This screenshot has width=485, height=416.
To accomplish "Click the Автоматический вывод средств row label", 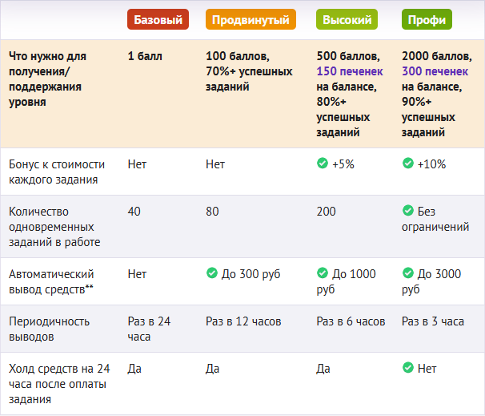I will [x=51, y=281].
